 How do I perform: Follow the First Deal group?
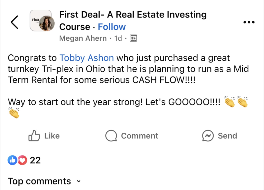pos(112,27)
